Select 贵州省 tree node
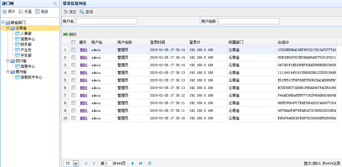Viewport: 342px width, 167px height. [x=21, y=72]
